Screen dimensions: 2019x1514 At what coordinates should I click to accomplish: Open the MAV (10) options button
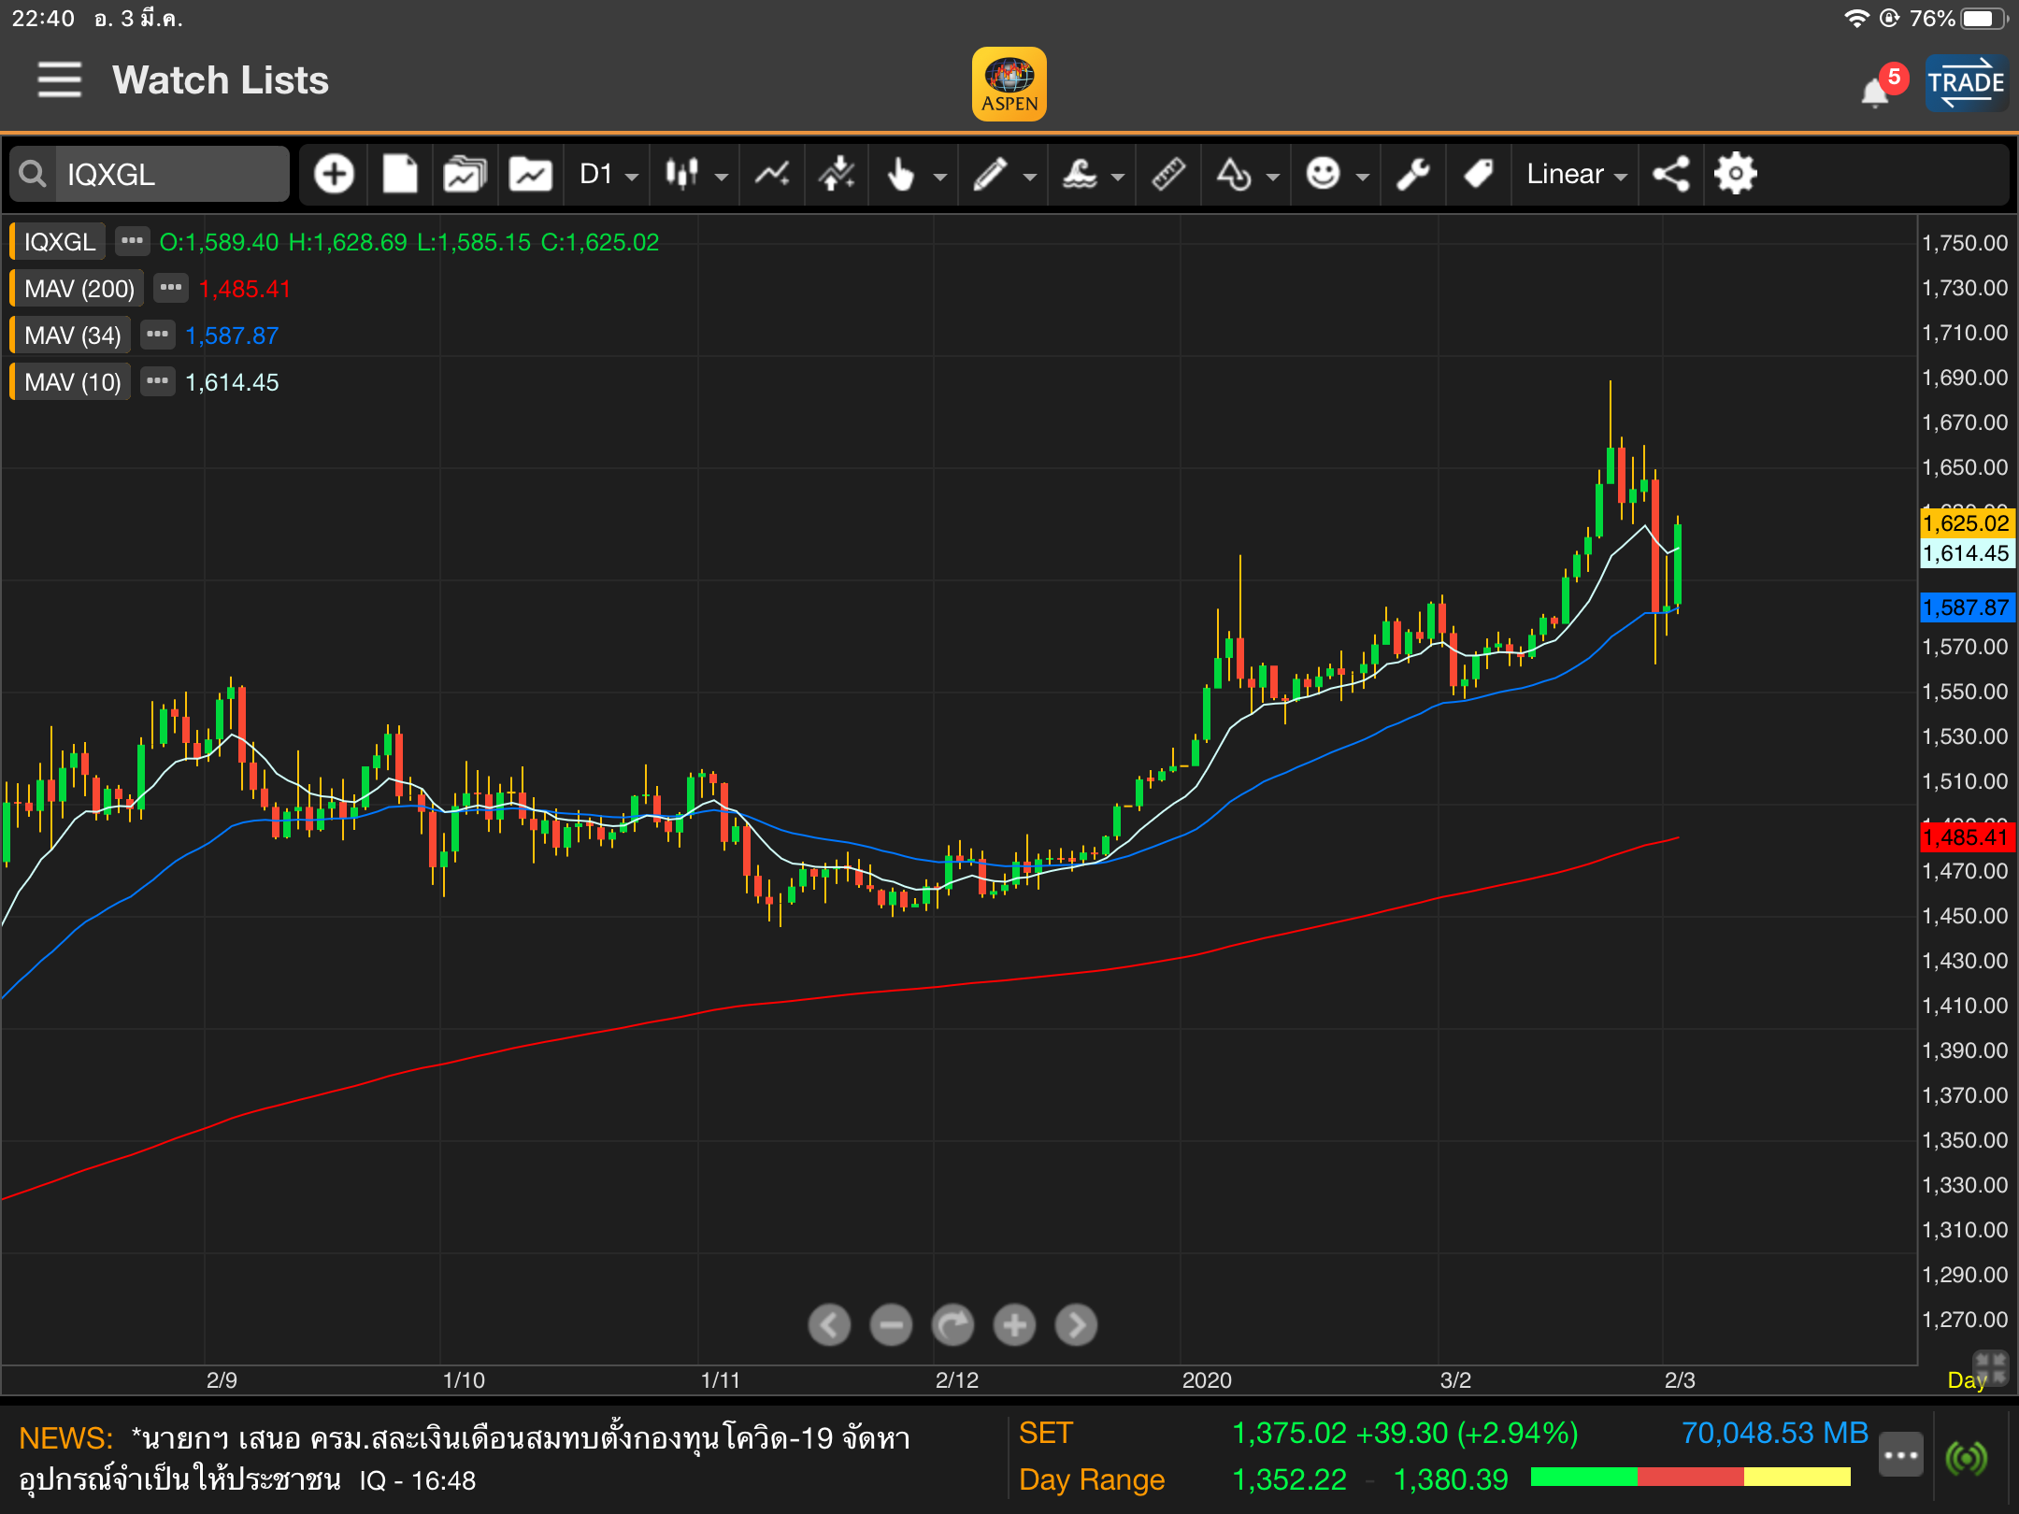click(157, 381)
